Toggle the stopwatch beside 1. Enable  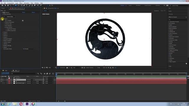click(x=6, y=21)
